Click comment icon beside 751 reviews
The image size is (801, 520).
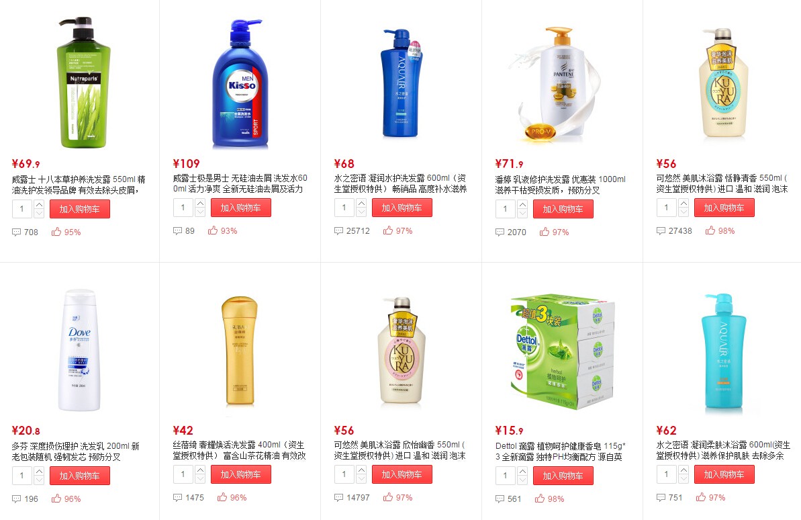pos(661,498)
